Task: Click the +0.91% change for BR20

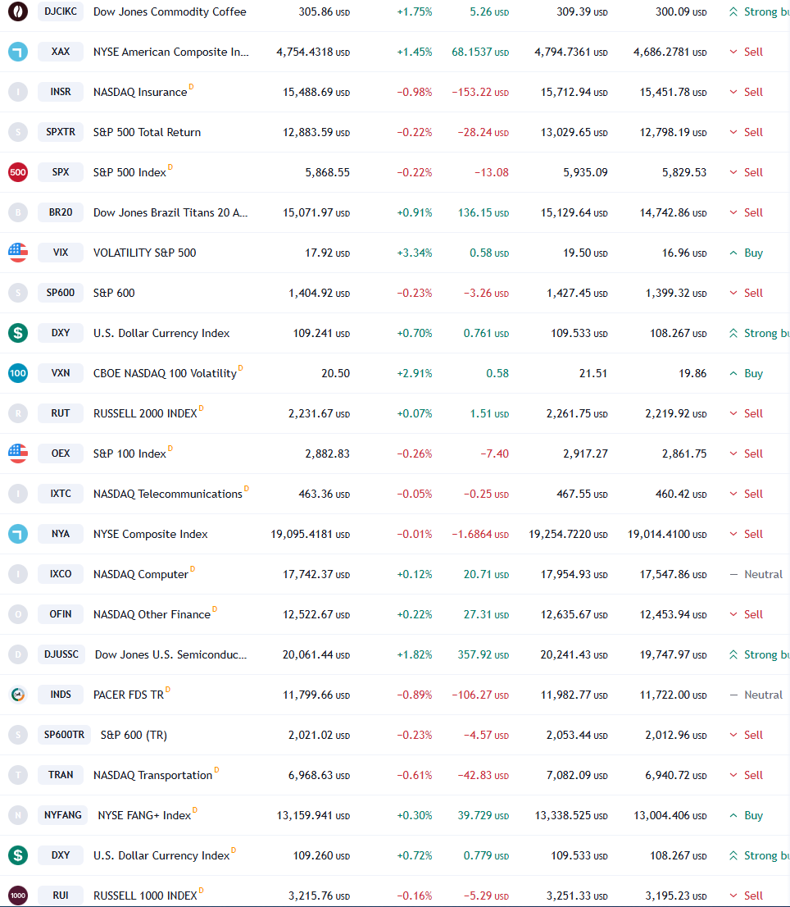Action: pos(415,212)
